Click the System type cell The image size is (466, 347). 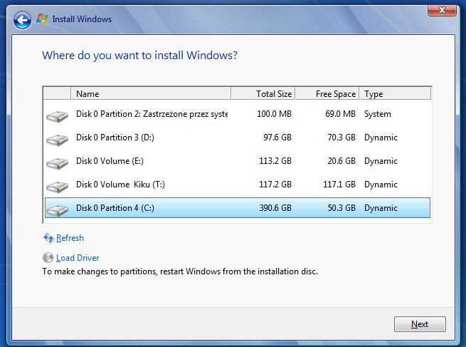coord(378,114)
